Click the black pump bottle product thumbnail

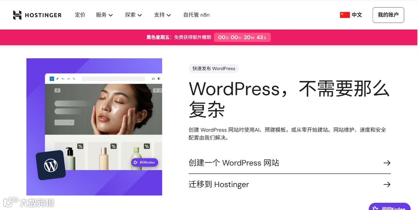69,156
